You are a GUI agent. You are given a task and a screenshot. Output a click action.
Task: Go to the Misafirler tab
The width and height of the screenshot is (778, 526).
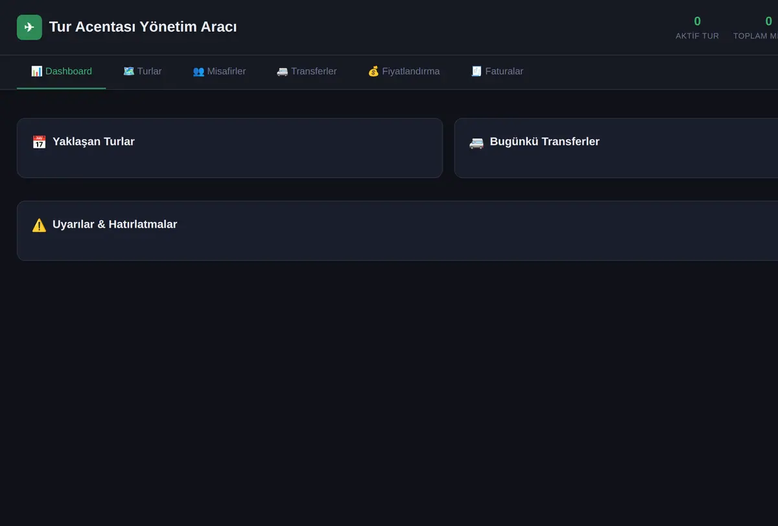click(x=219, y=71)
